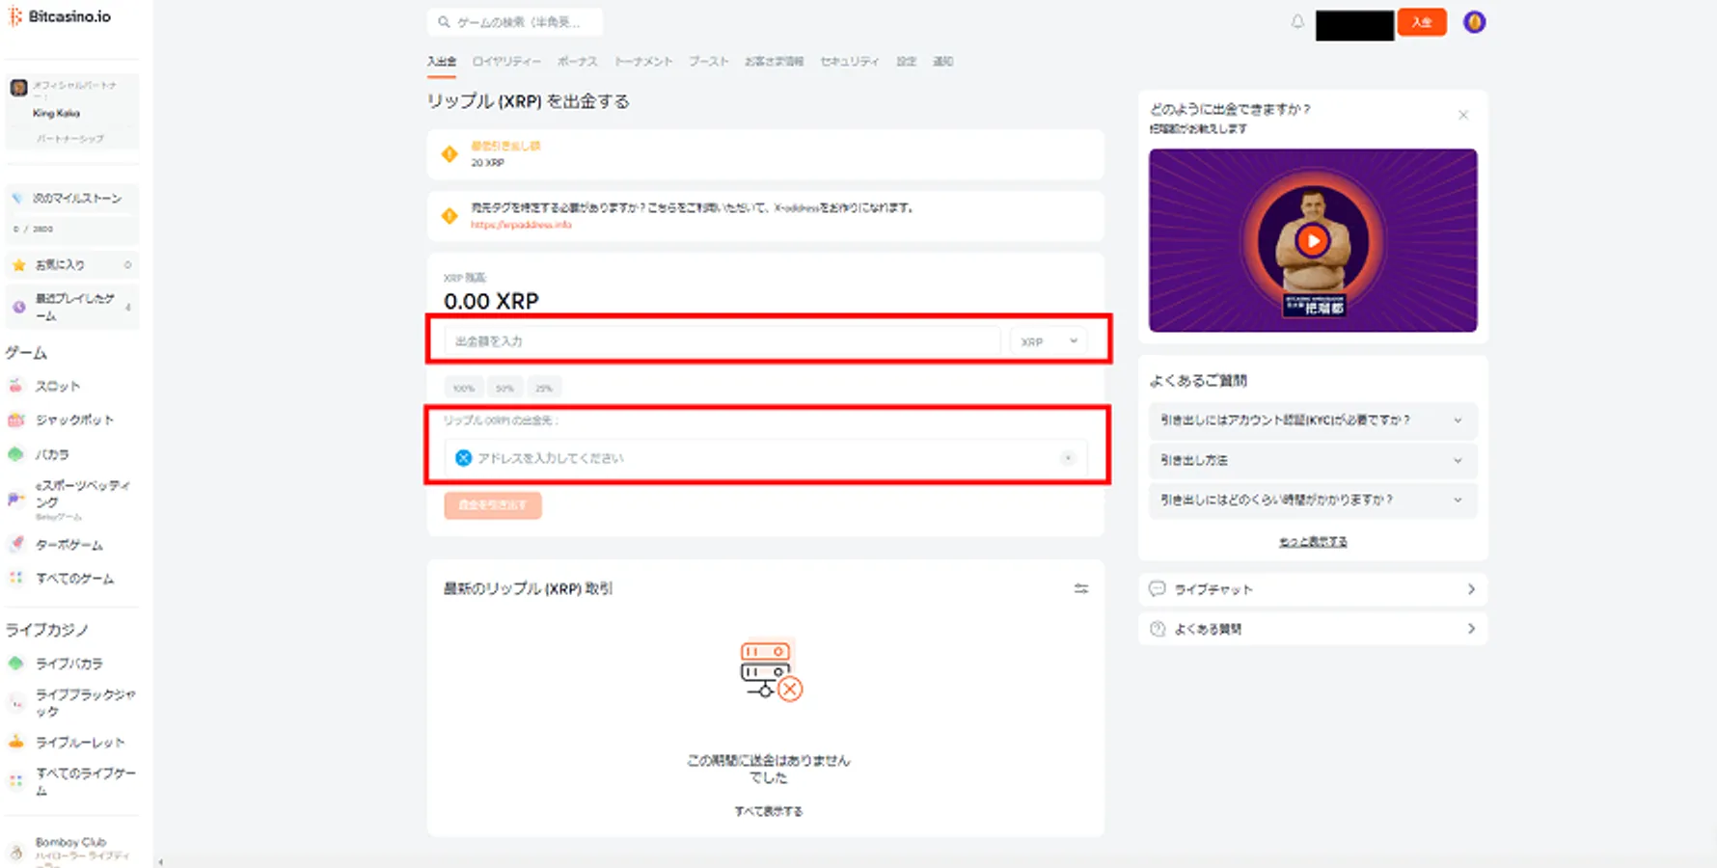Expand the KYC verification FAQ question

point(1313,420)
